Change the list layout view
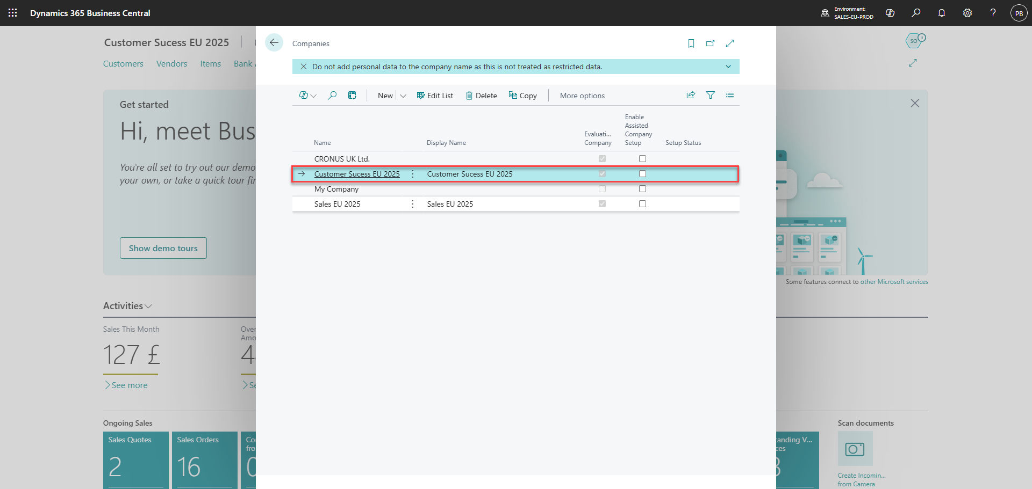 [x=730, y=95]
